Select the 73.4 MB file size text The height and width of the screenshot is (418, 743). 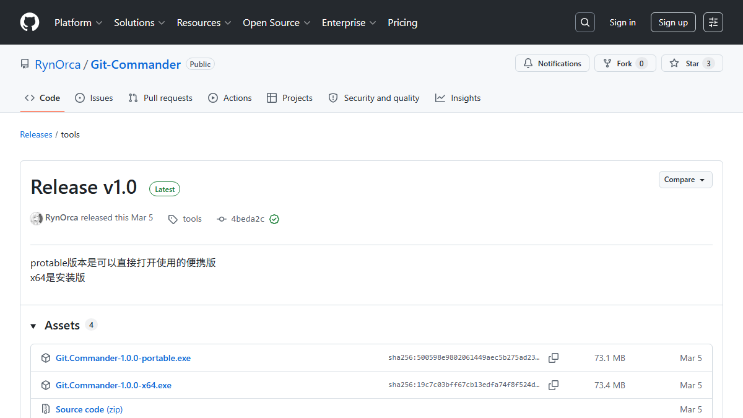click(610, 385)
